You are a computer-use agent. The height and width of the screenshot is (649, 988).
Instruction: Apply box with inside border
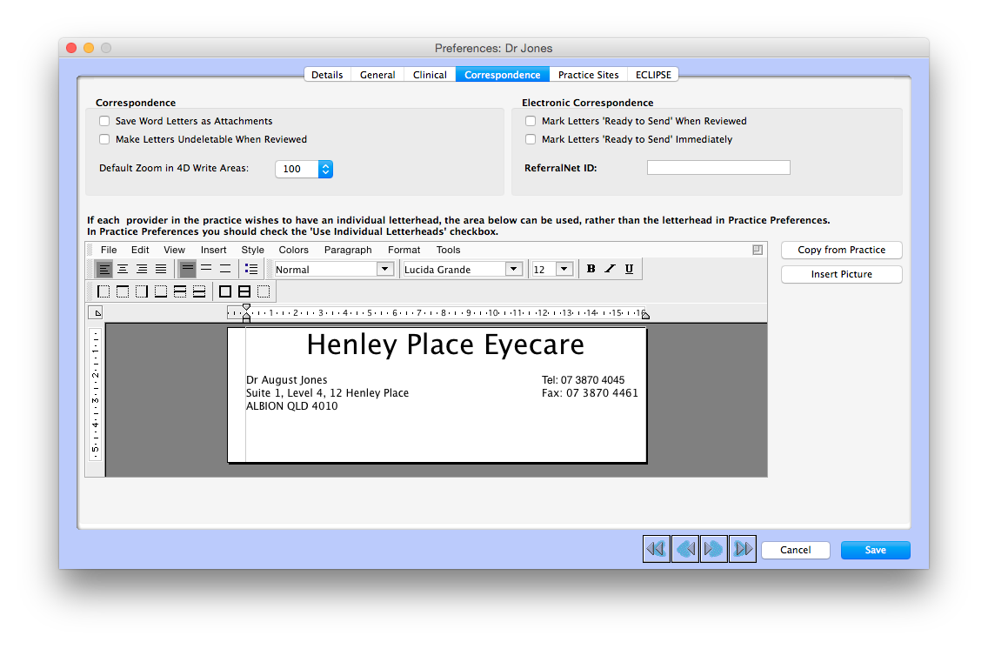tap(244, 291)
